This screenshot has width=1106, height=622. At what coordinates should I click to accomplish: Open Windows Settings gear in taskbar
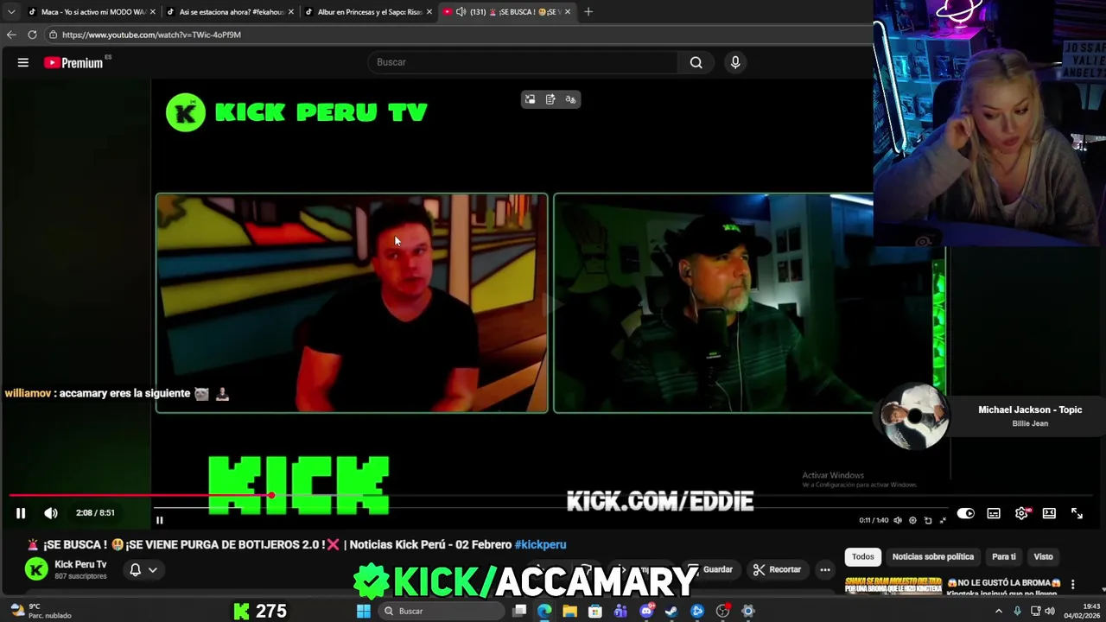(x=748, y=611)
